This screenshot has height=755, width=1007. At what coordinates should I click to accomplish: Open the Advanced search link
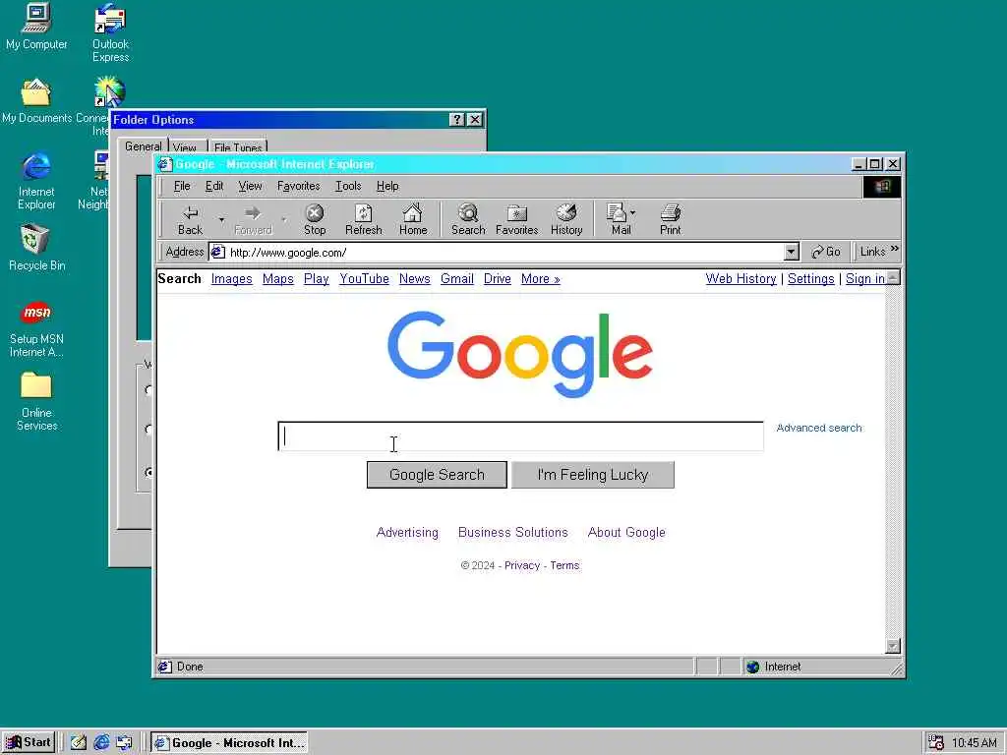[819, 428]
